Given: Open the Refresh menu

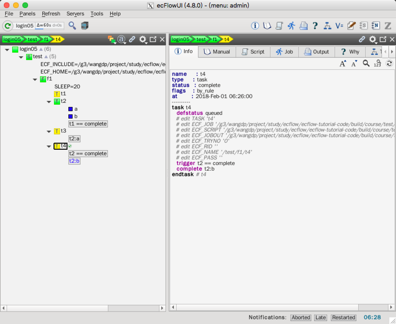Looking at the screenshot, I should click(x=51, y=13).
